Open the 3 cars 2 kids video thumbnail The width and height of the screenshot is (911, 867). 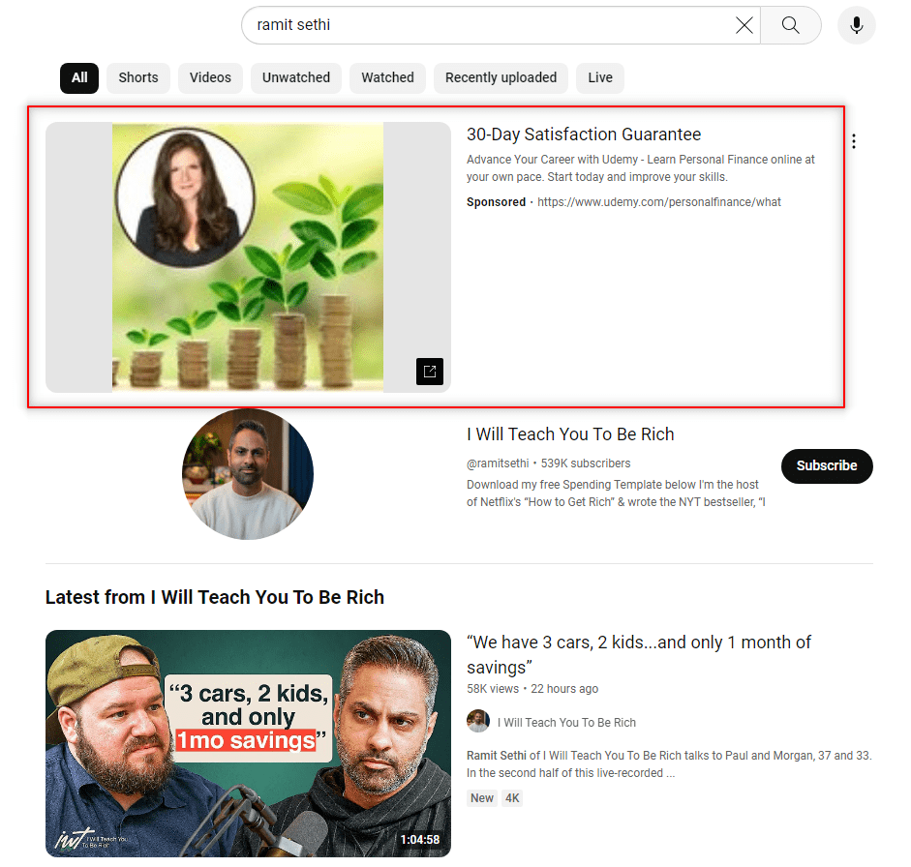pyautogui.click(x=248, y=743)
